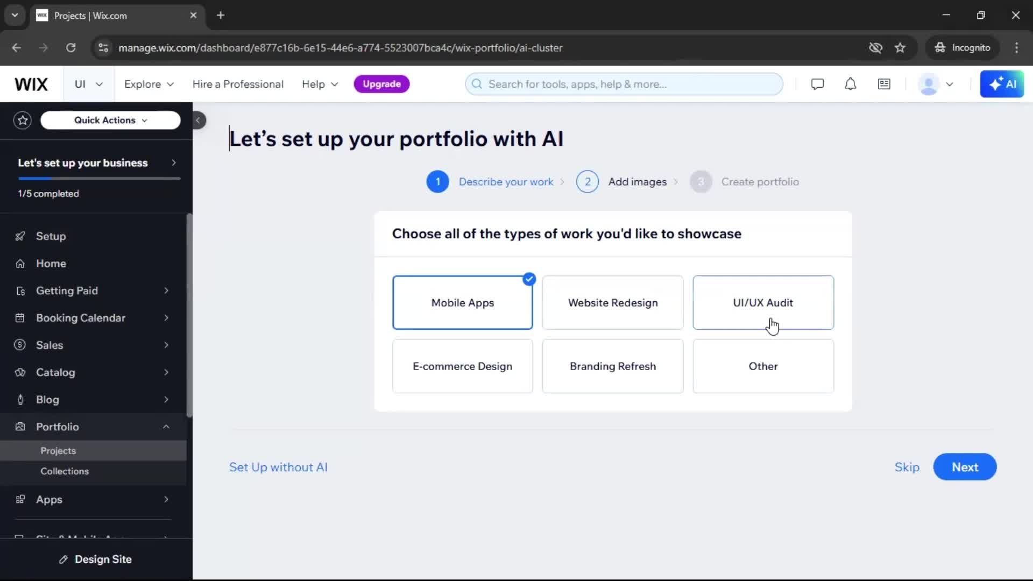Click the sidebar scrollbar
The height and width of the screenshot is (581, 1033).
pyautogui.click(x=189, y=315)
